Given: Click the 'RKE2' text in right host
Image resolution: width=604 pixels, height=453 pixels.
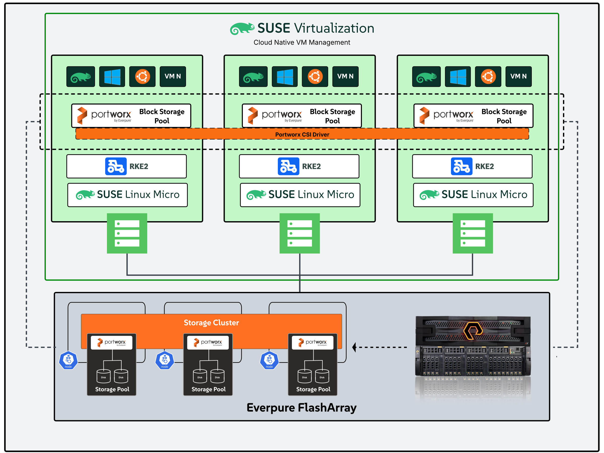Looking at the screenshot, I should pos(484,166).
